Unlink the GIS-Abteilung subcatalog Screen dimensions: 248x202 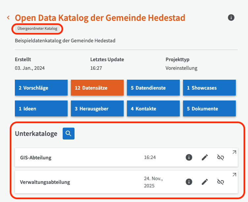[x=221, y=157]
